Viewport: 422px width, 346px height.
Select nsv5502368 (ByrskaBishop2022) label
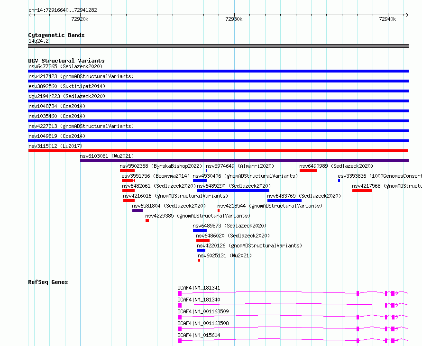(x=161, y=166)
